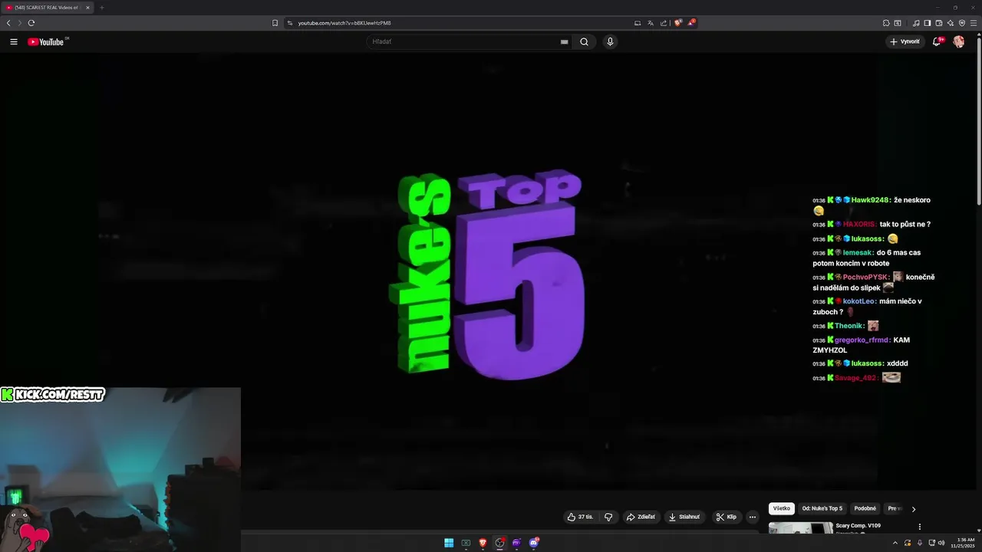This screenshot has height=552, width=982.
Task: Open the media control music note icon
Action: 916,23
